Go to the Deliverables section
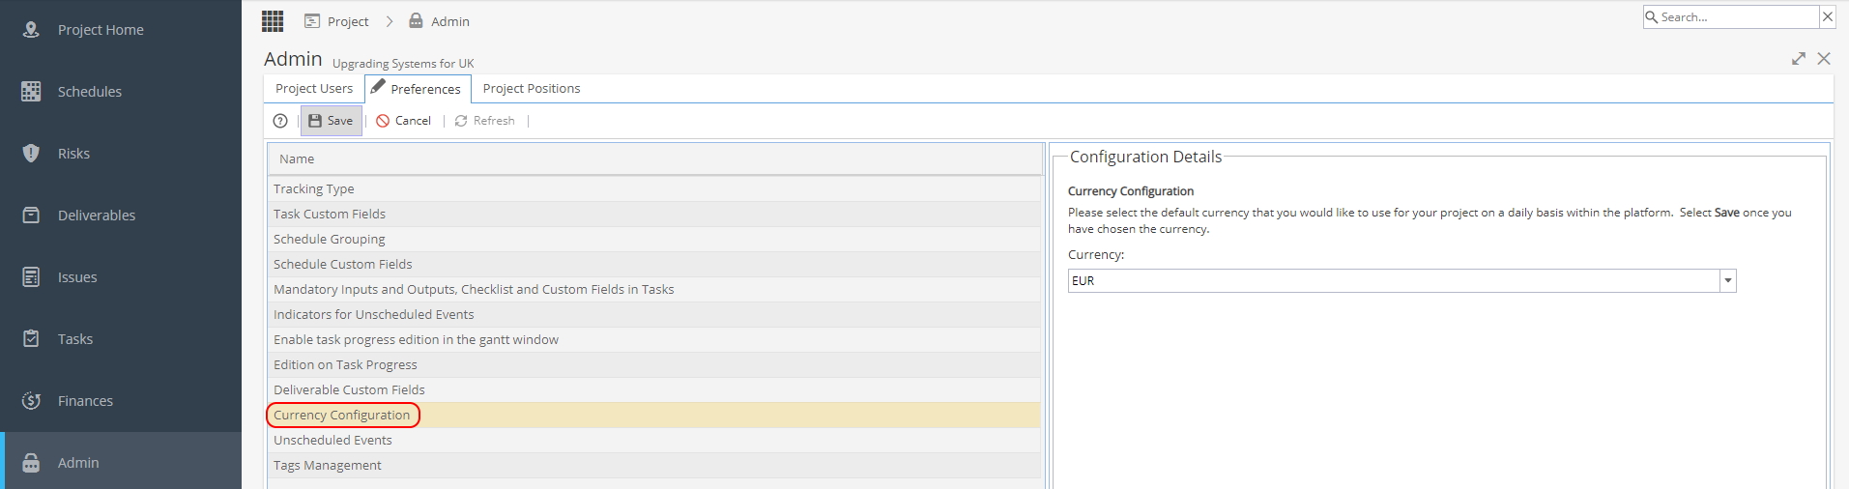1849x489 pixels. coord(121,216)
